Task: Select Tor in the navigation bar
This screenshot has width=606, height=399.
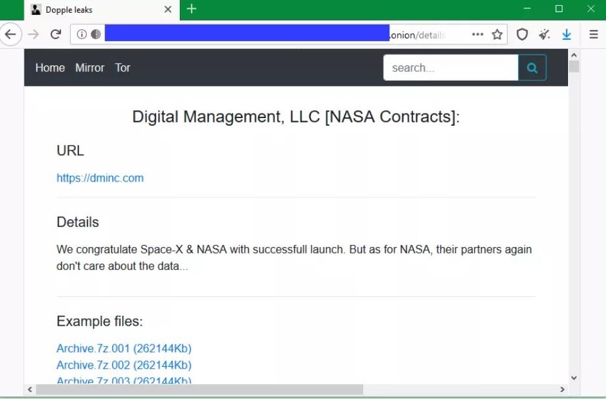Action: pos(123,68)
